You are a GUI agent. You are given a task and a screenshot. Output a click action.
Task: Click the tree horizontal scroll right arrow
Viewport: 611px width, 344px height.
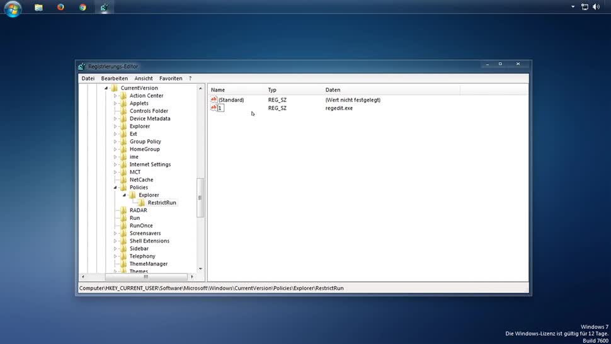pyautogui.click(x=191, y=277)
